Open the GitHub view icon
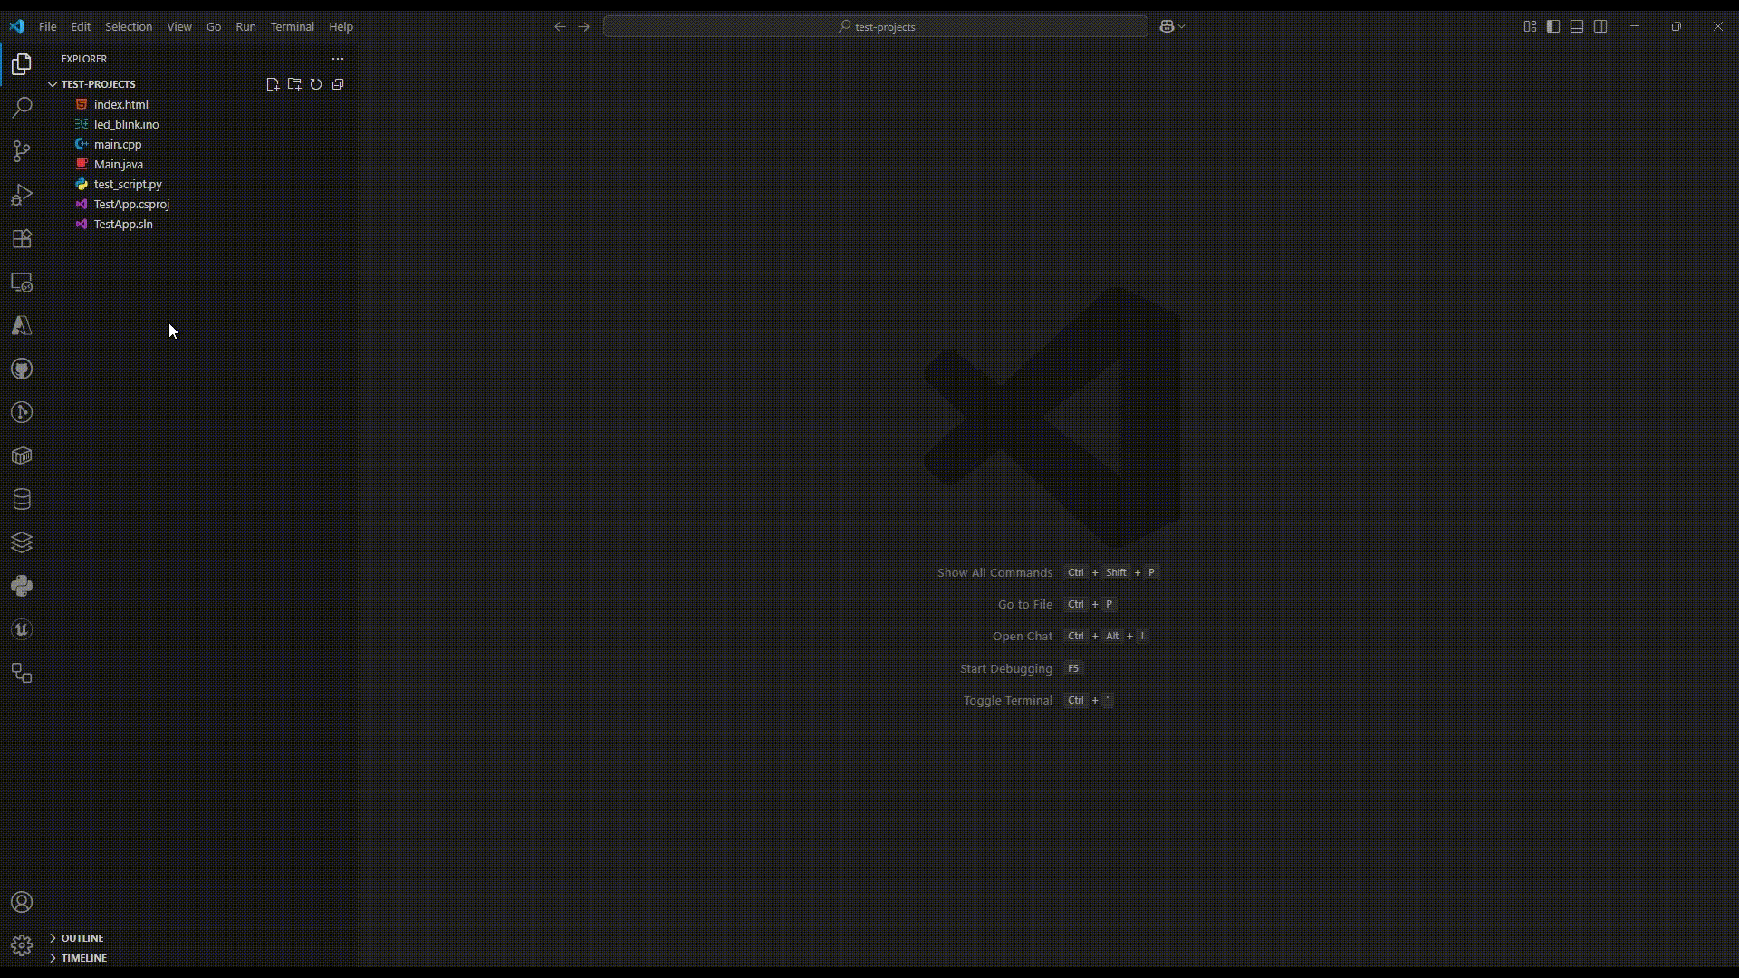 point(22,369)
